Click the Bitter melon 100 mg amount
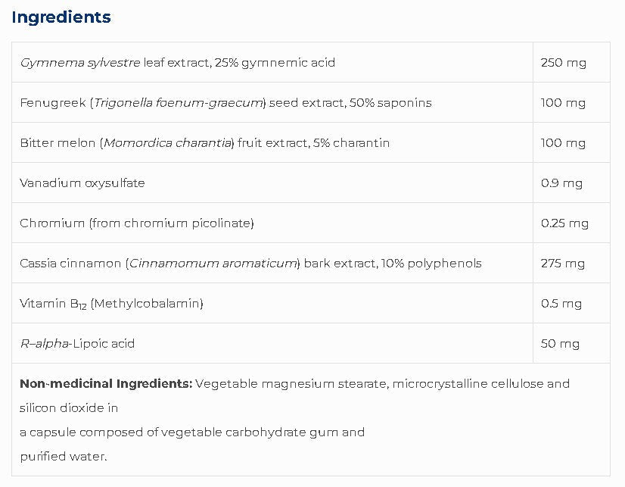The width and height of the screenshot is (625, 487). (563, 142)
